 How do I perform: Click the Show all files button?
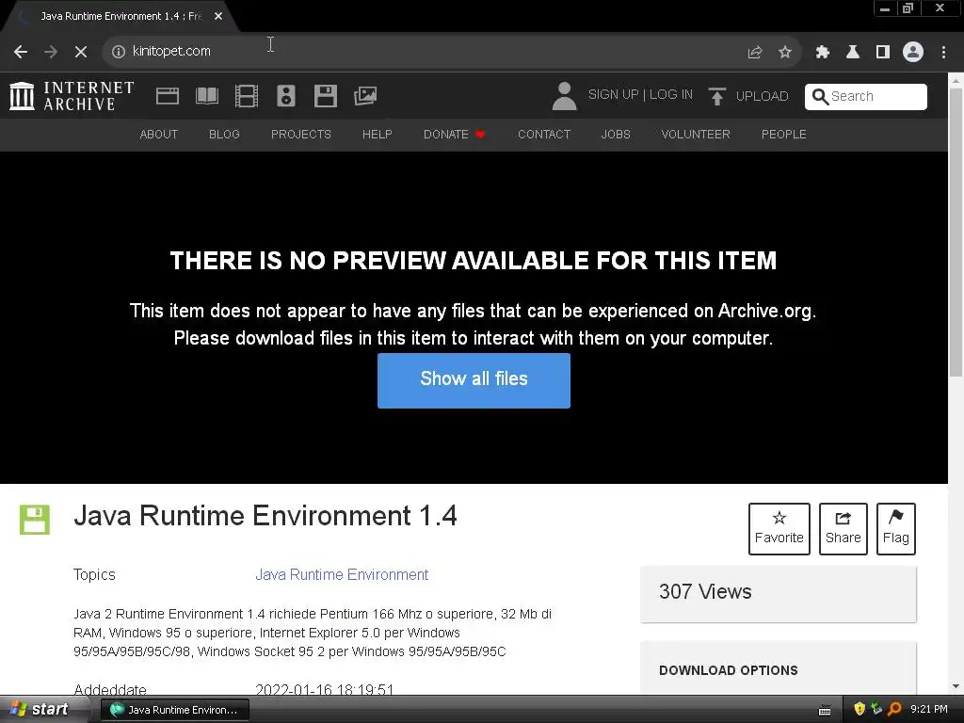(474, 380)
